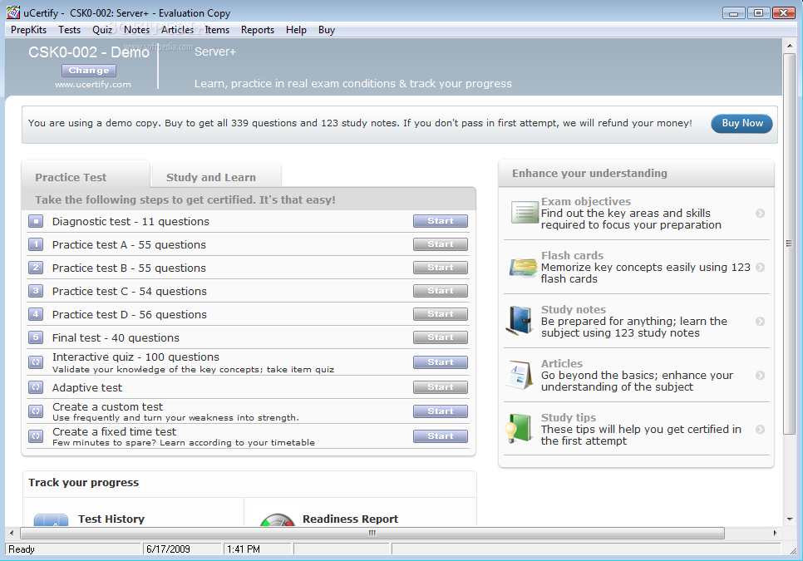
Task: Click the Practice test C number icon
Action: [36, 291]
